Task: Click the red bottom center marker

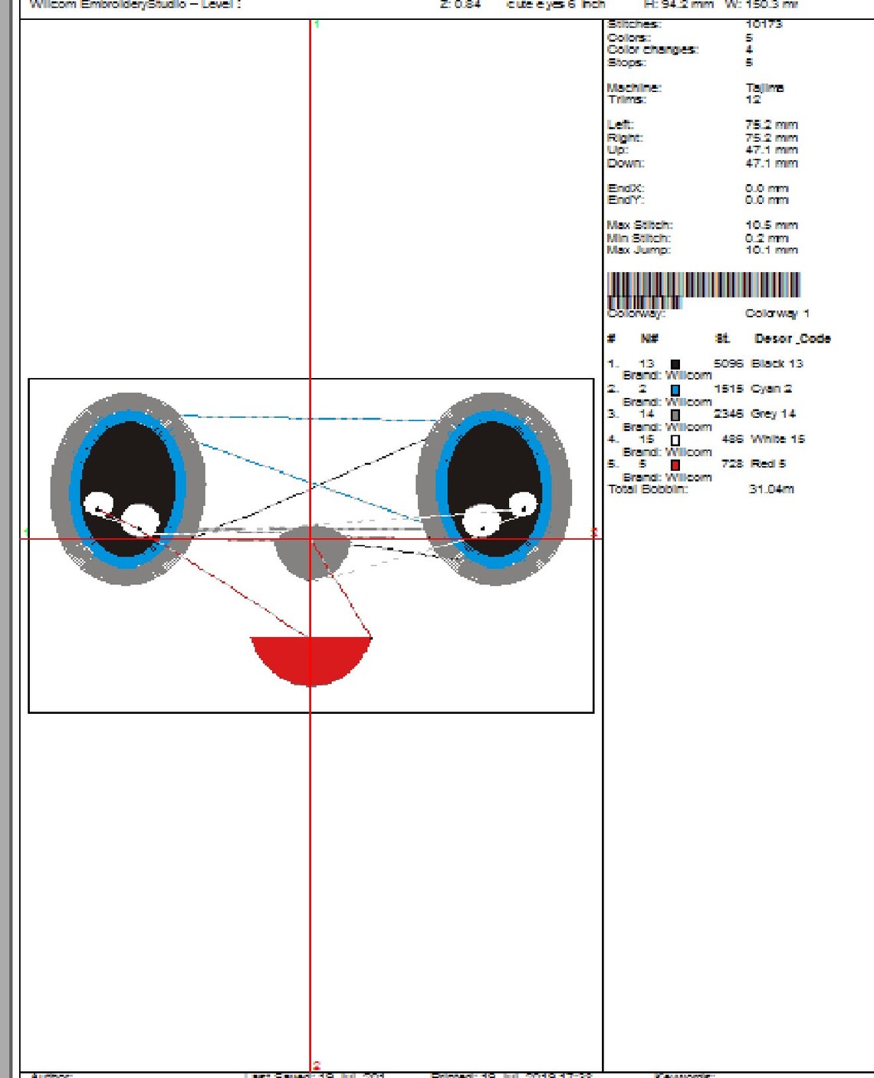Action: pyautogui.click(x=317, y=1066)
